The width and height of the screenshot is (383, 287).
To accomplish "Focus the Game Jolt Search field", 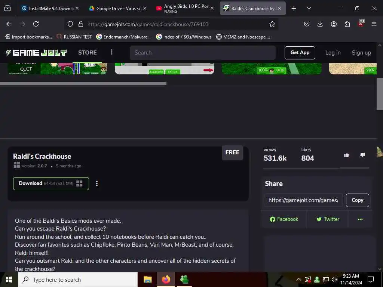I will 203,52.
